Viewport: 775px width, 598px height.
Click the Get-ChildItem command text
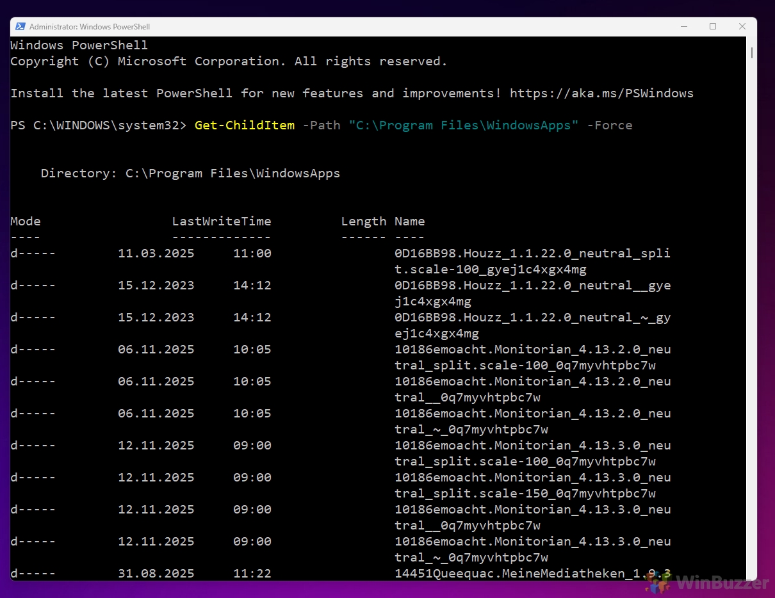245,125
